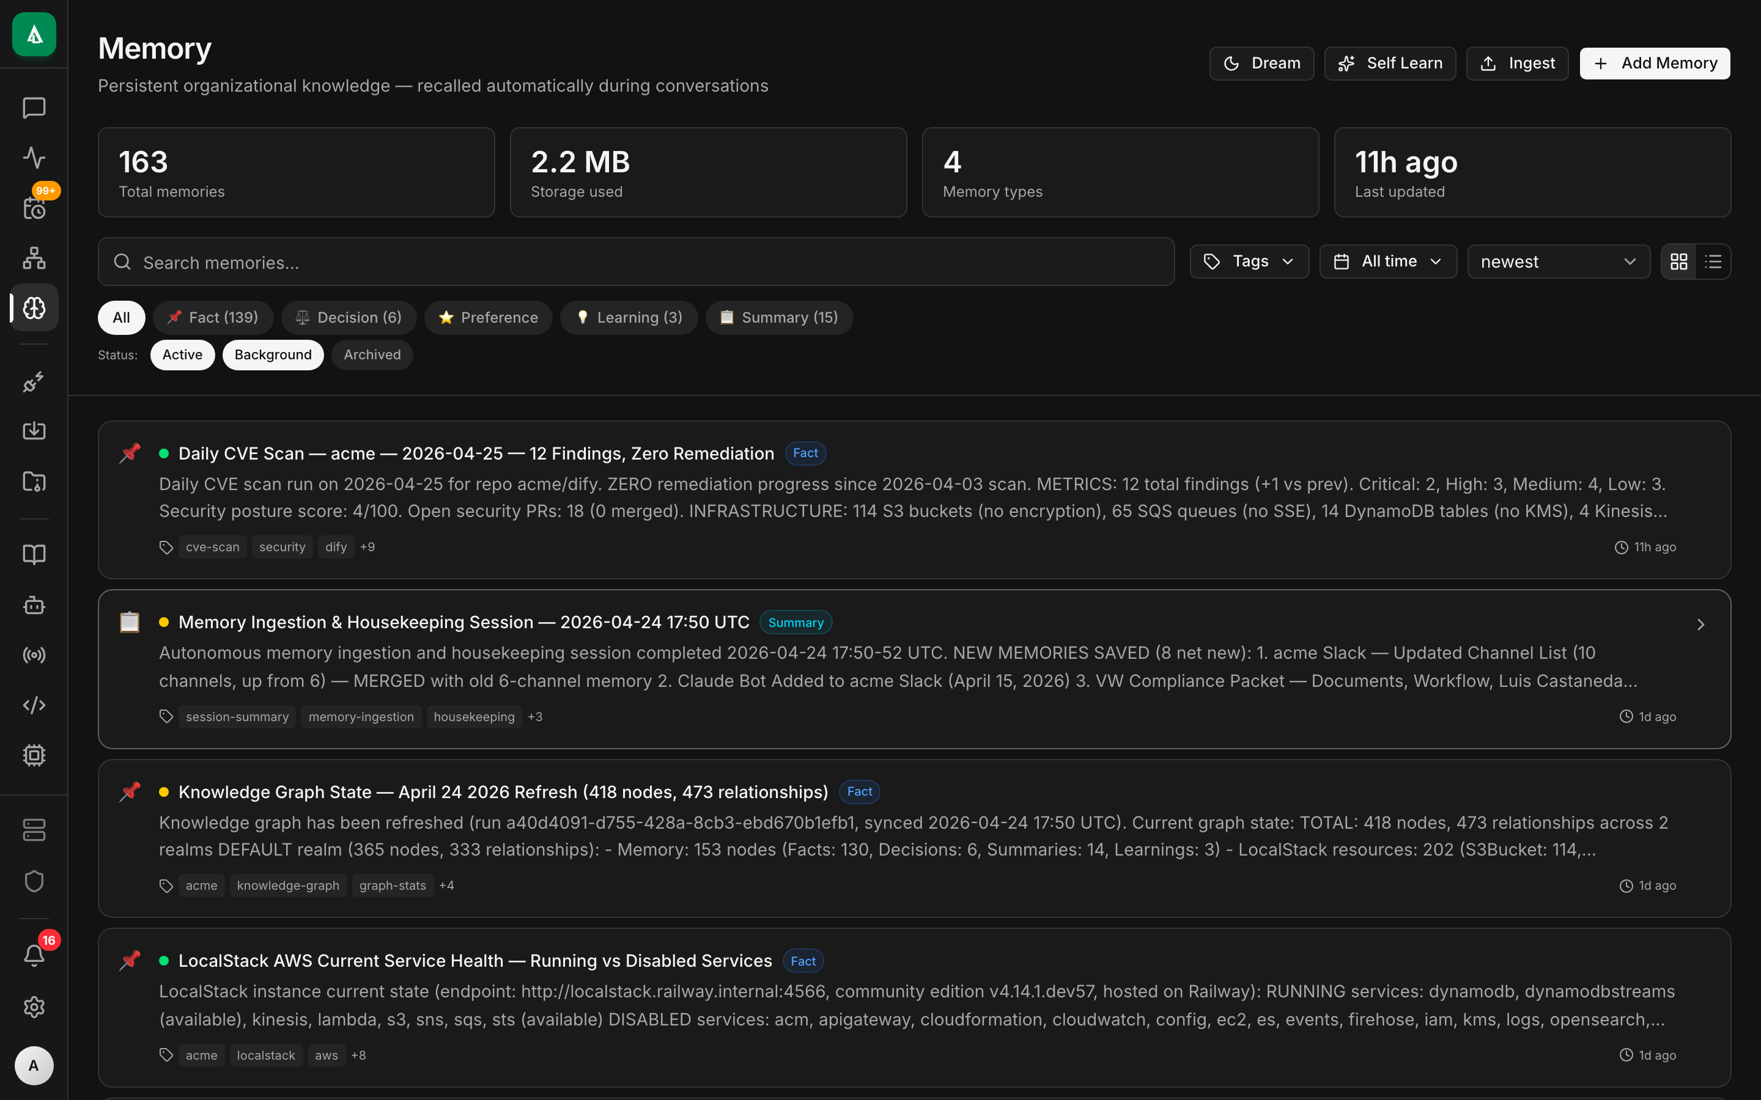1761x1100 pixels.
Task: Open the activity feed in the sidebar
Action: [x=34, y=158]
